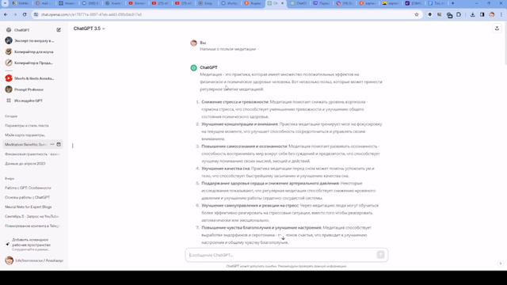Open the ChatGPT 3.5 model dropdown
The image size is (507, 285).
tap(90, 28)
